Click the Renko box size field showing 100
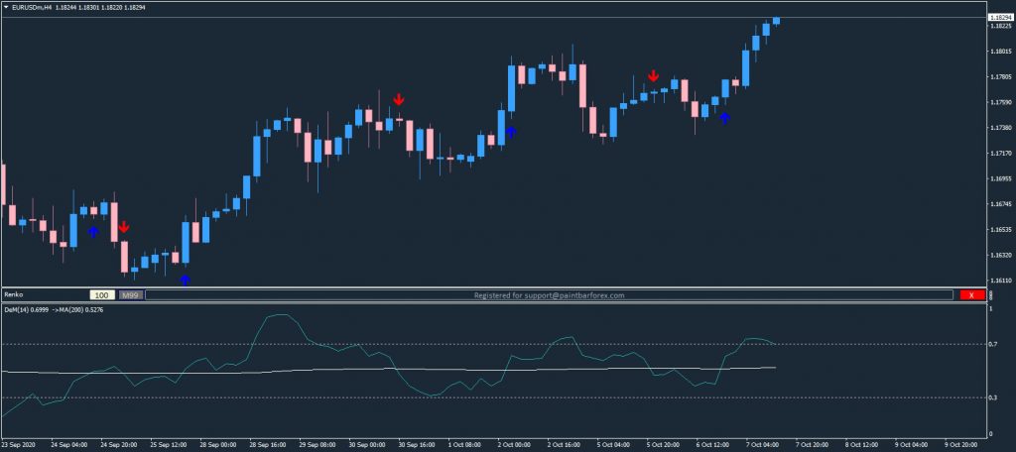The width and height of the screenshot is (1016, 452). 101,295
